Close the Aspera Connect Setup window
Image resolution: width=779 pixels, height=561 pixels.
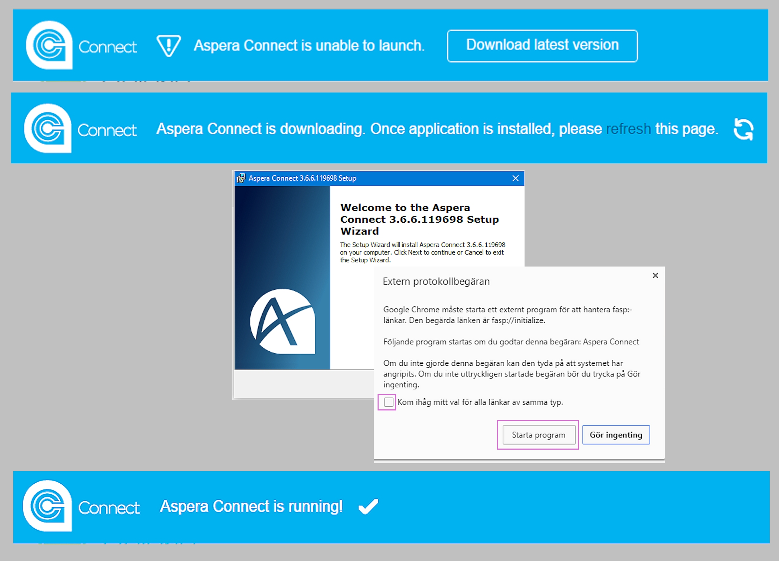515,178
